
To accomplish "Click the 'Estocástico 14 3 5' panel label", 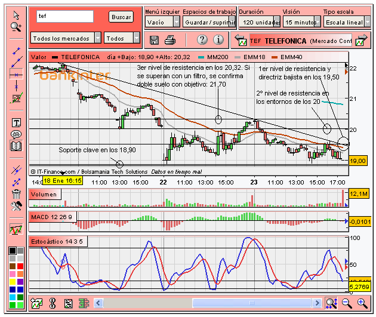I will pos(57,241).
